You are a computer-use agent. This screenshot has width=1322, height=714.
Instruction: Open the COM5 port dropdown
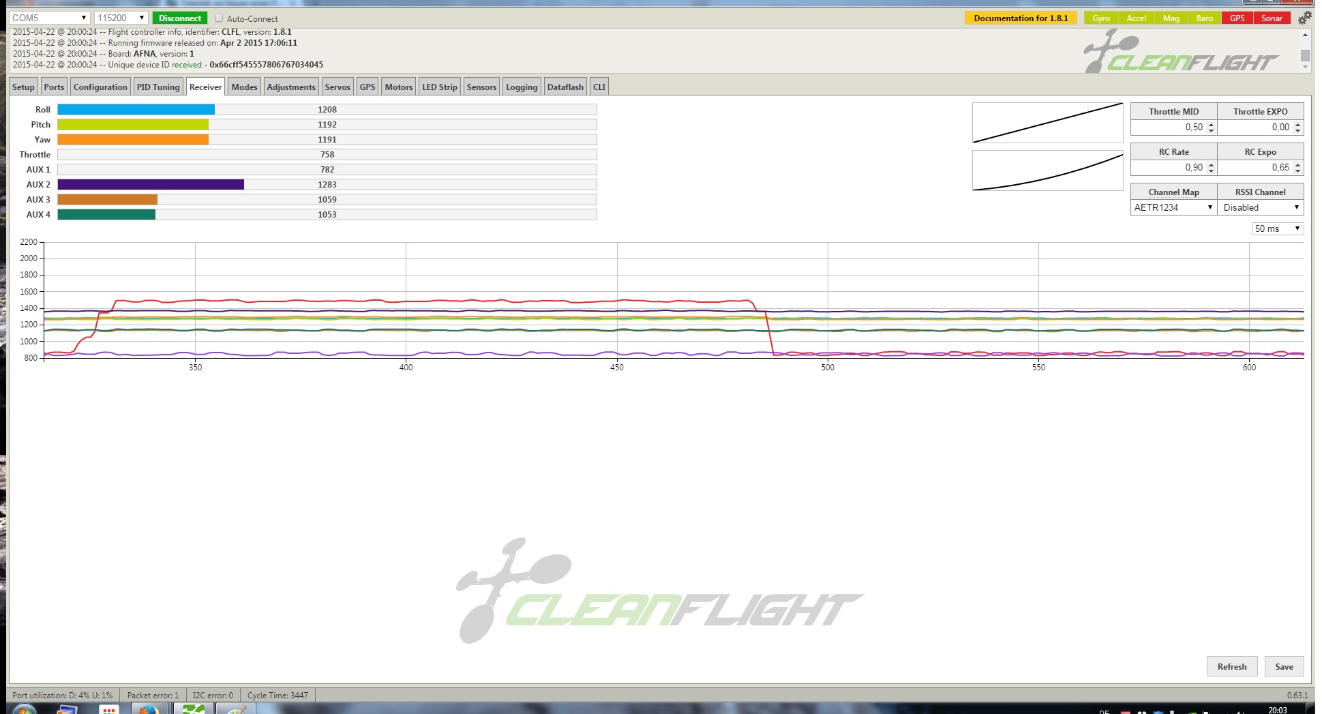coord(50,18)
